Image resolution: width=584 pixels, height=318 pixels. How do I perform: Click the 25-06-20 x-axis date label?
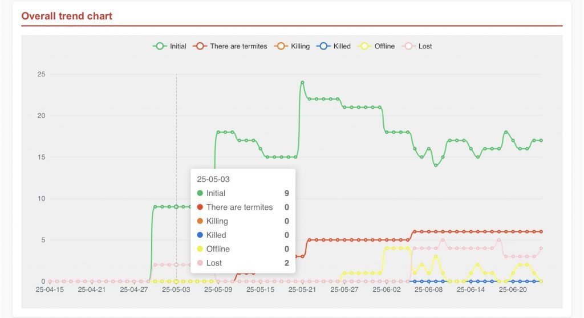pos(513,290)
